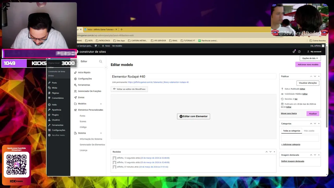Open the Novo admin bar menu
Viewport: 334px width, 188px height.
[106, 46]
